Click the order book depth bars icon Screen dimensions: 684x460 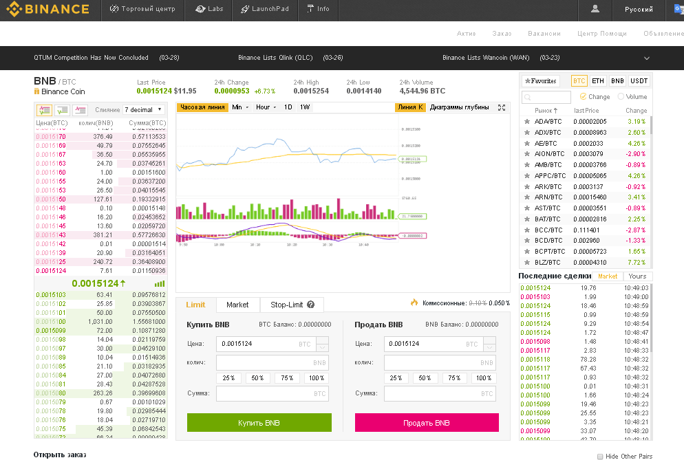click(160, 283)
